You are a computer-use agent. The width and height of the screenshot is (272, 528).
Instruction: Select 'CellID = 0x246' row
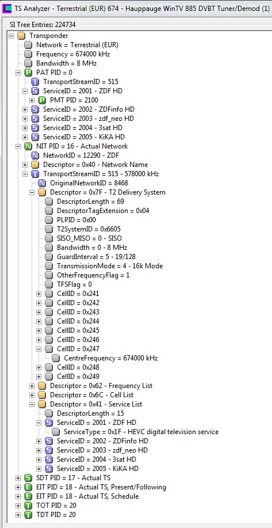point(78,340)
